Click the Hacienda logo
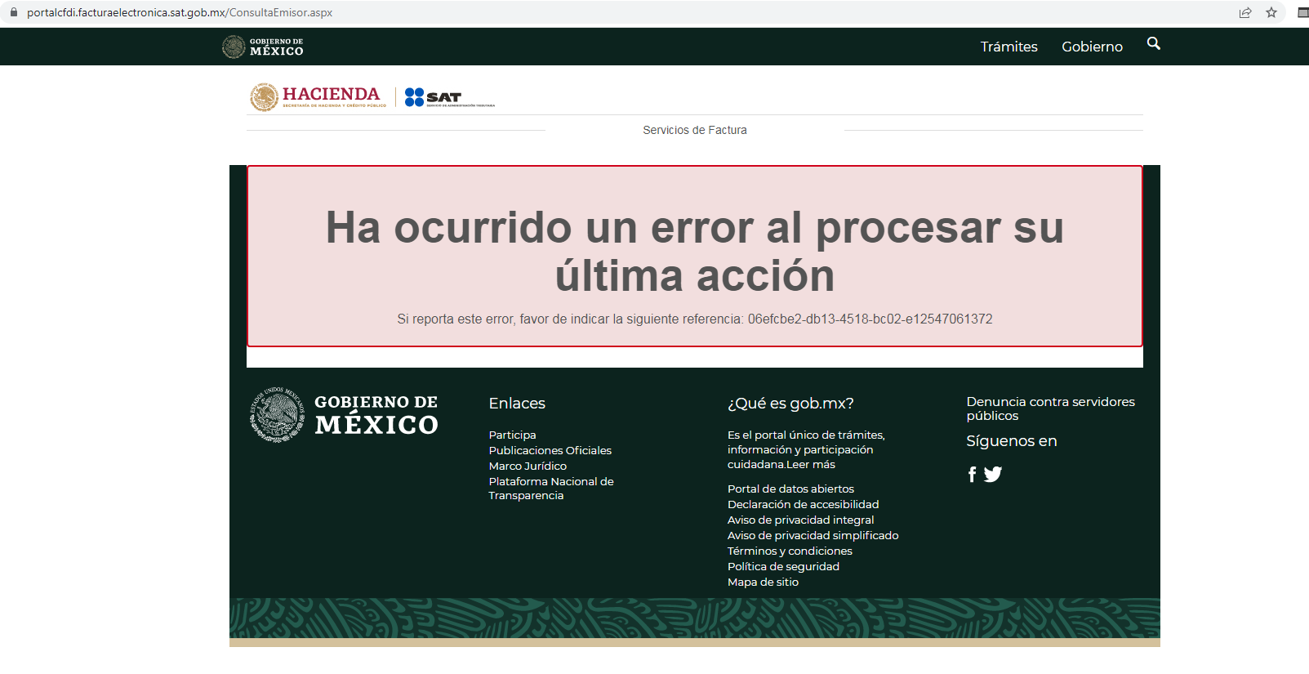Screen dimensions: 1309x674 pos(318,96)
